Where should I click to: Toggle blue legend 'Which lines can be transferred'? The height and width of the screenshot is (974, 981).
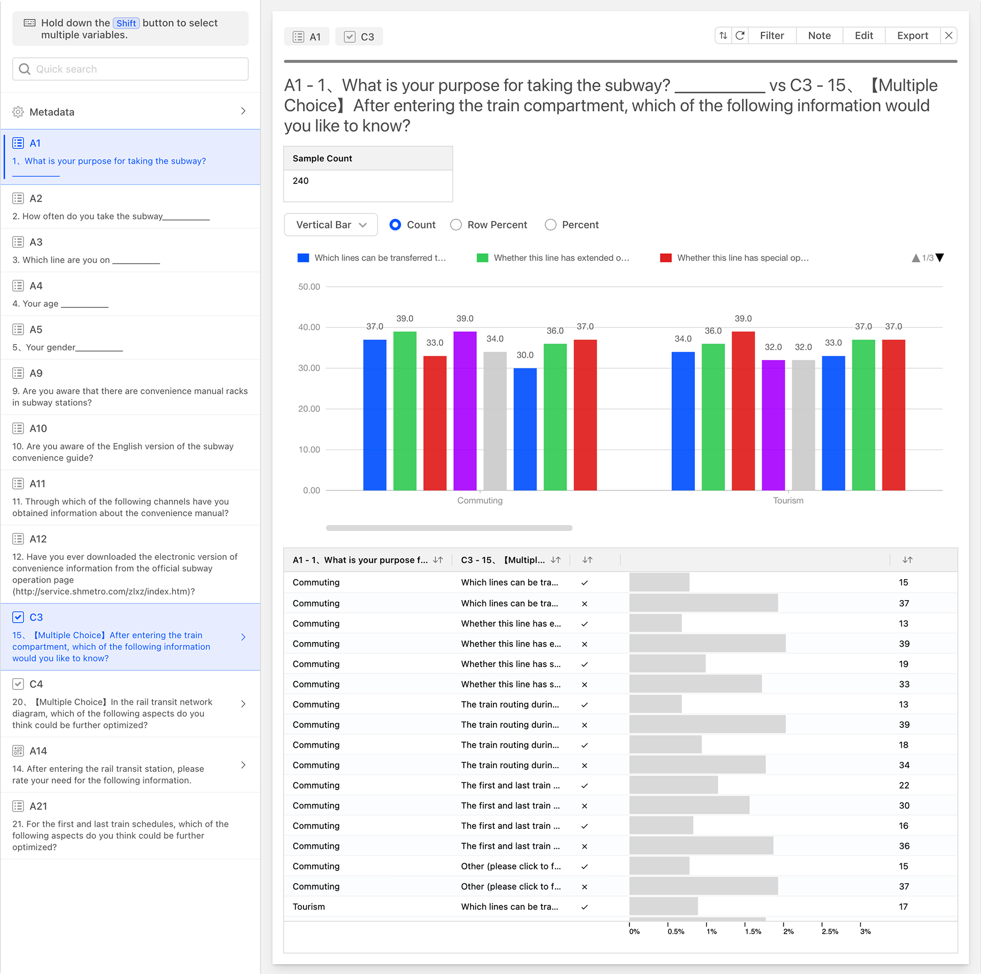point(372,258)
